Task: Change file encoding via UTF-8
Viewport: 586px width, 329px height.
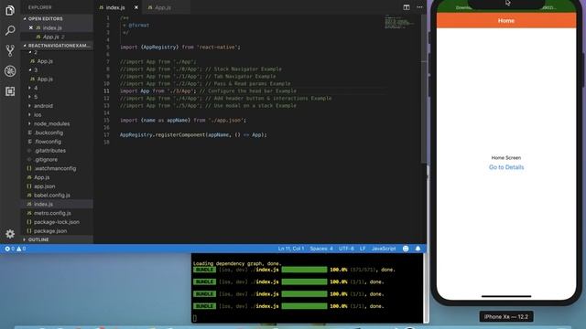Action: click(x=346, y=249)
